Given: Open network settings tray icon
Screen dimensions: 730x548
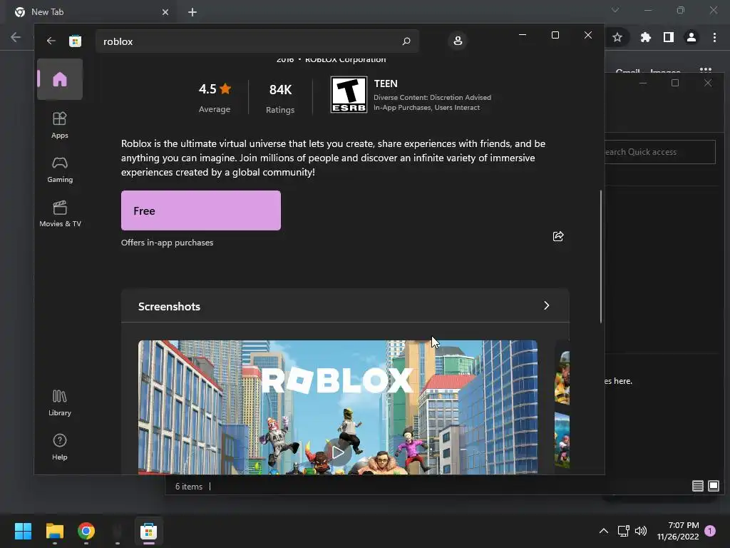Looking at the screenshot, I should point(623,531).
